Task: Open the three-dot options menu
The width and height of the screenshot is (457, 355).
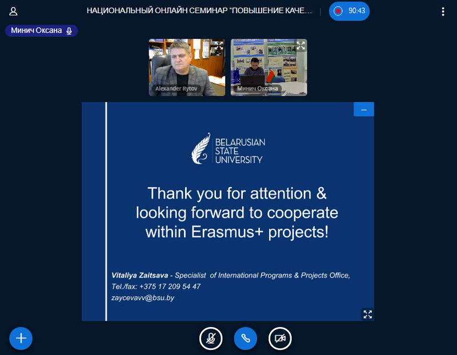Action: tap(443, 11)
